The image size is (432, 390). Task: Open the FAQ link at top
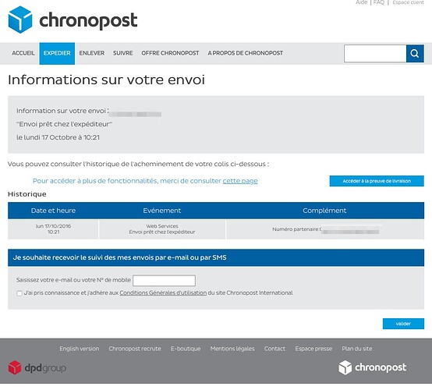[x=379, y=2]
